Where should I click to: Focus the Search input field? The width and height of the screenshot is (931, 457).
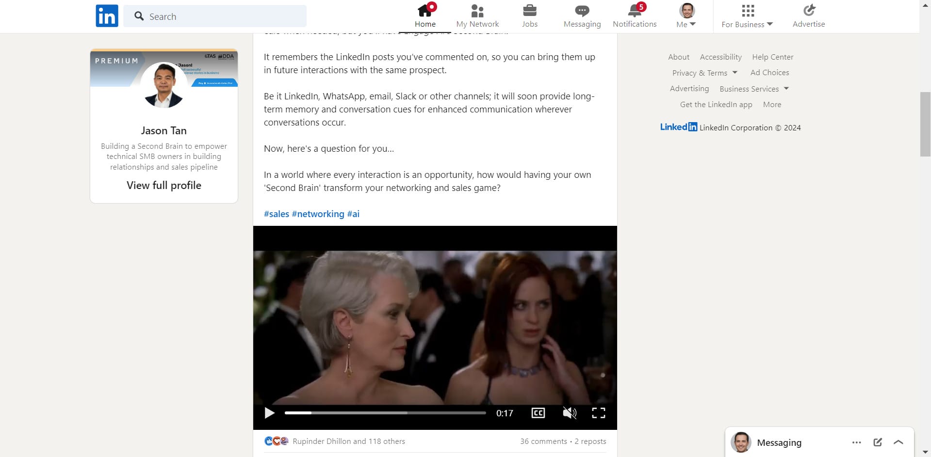[215, 16]
